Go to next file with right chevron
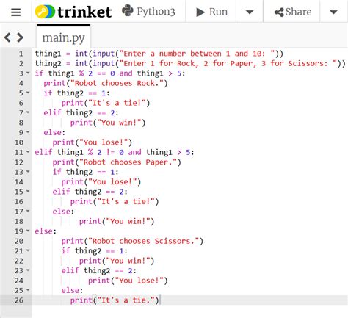The width and height of the screenshot is (348, 318). point(20,37)
